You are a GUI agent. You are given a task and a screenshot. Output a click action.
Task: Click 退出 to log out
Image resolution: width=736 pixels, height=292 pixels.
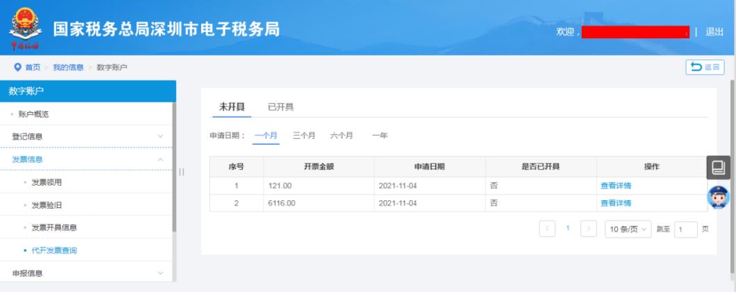714,32
